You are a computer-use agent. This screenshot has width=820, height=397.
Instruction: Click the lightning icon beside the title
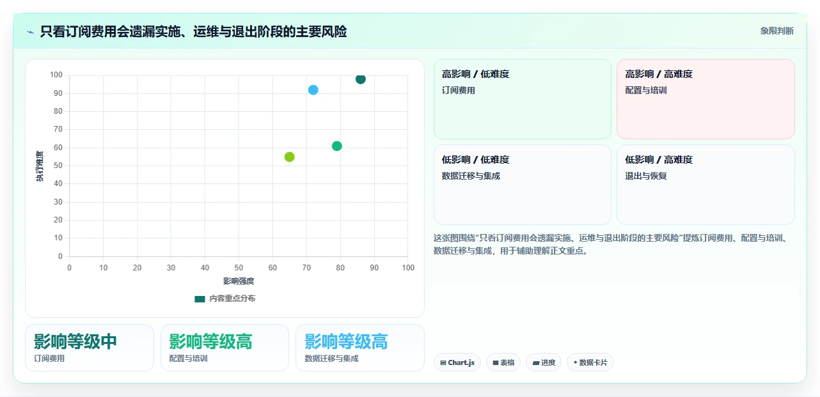click(x=31, y=32)
